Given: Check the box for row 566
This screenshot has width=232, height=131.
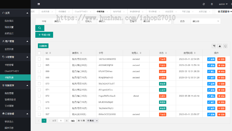Looking at the screenshot, I should pyautogui.click(x=39, y=59).
